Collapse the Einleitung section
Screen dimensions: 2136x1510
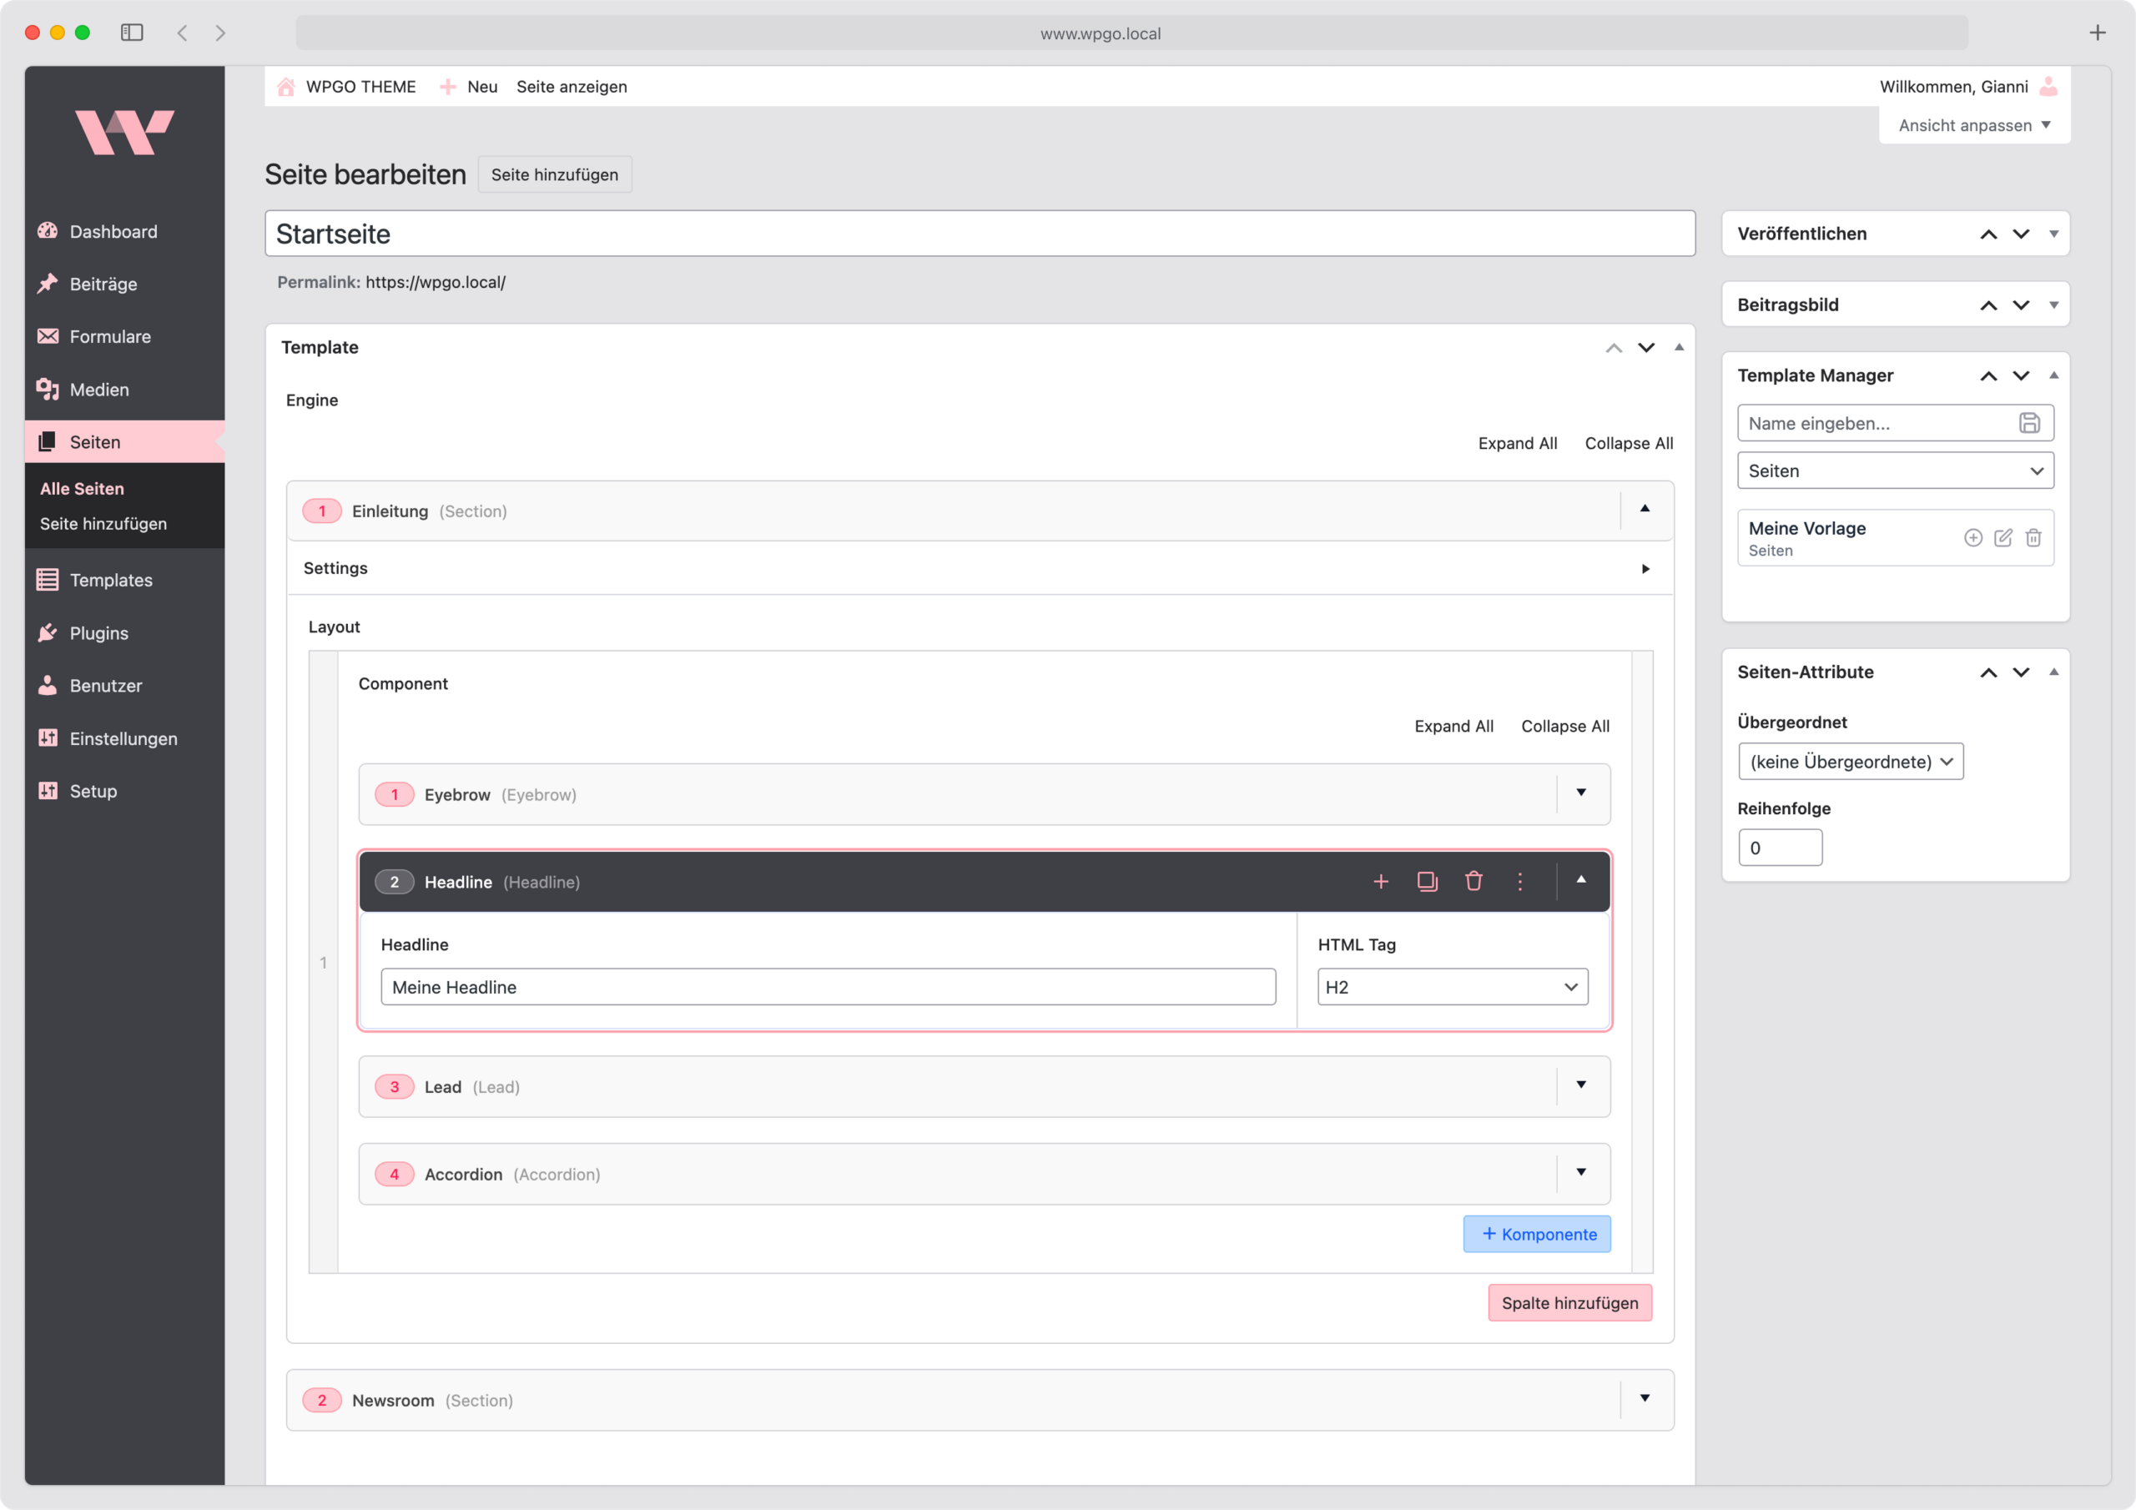pyautogui.click(x=1645, y=510)
